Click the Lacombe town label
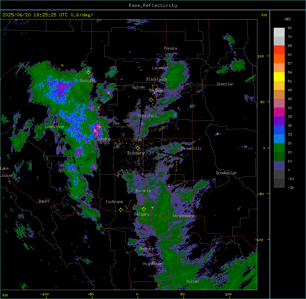 point(160,68)
